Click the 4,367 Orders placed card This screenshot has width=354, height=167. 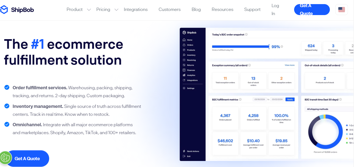coord(225,118)
